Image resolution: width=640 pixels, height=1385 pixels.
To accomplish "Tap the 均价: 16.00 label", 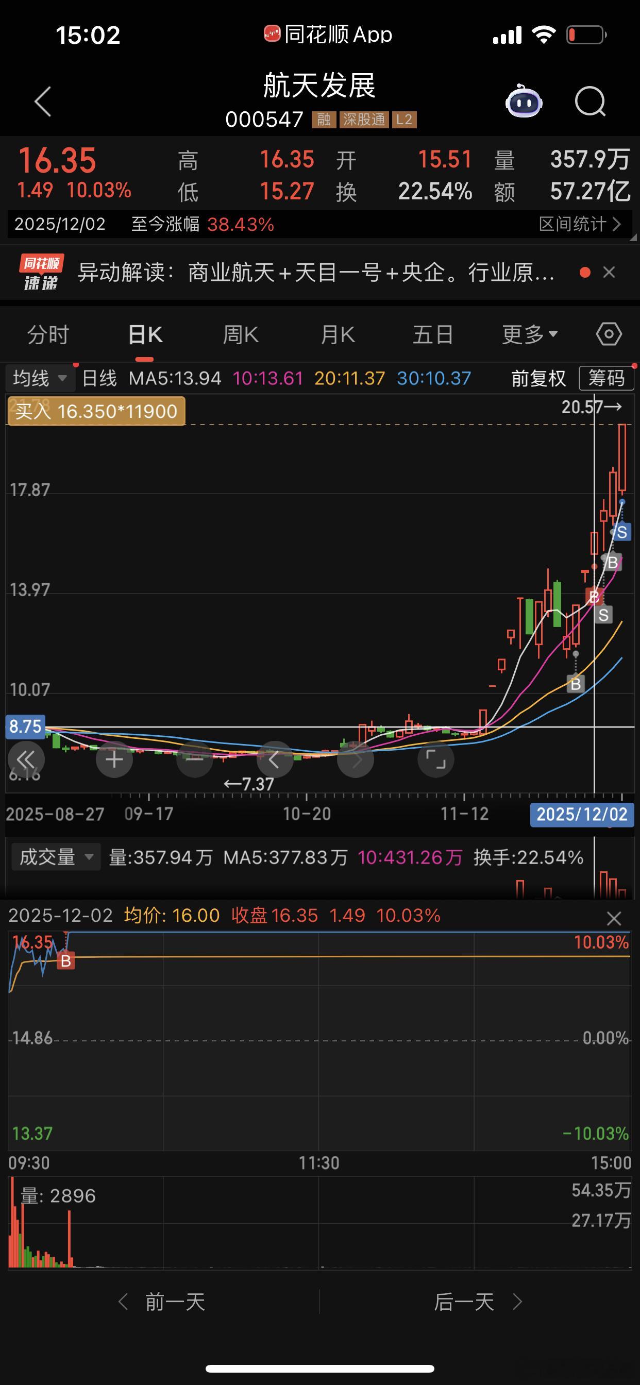I will pos(172,915).
